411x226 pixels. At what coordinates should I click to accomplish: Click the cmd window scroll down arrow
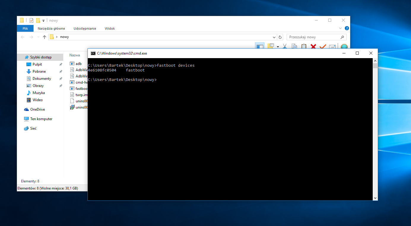click(x=375, y=198)
